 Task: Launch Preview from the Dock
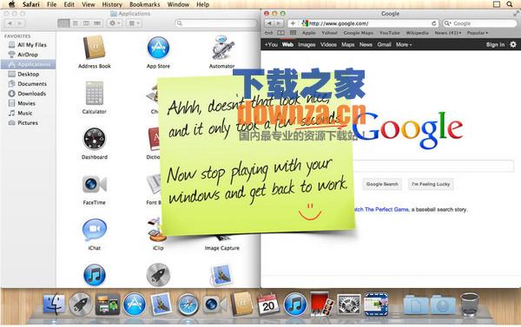[161, 304]
